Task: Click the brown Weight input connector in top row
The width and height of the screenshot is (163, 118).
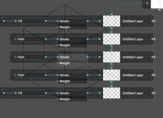Action: tap(58, 27)
